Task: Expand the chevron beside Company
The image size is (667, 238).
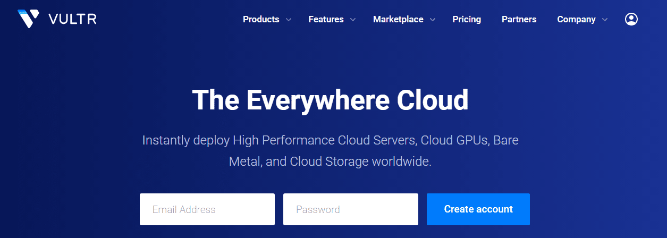Action: 605,20
